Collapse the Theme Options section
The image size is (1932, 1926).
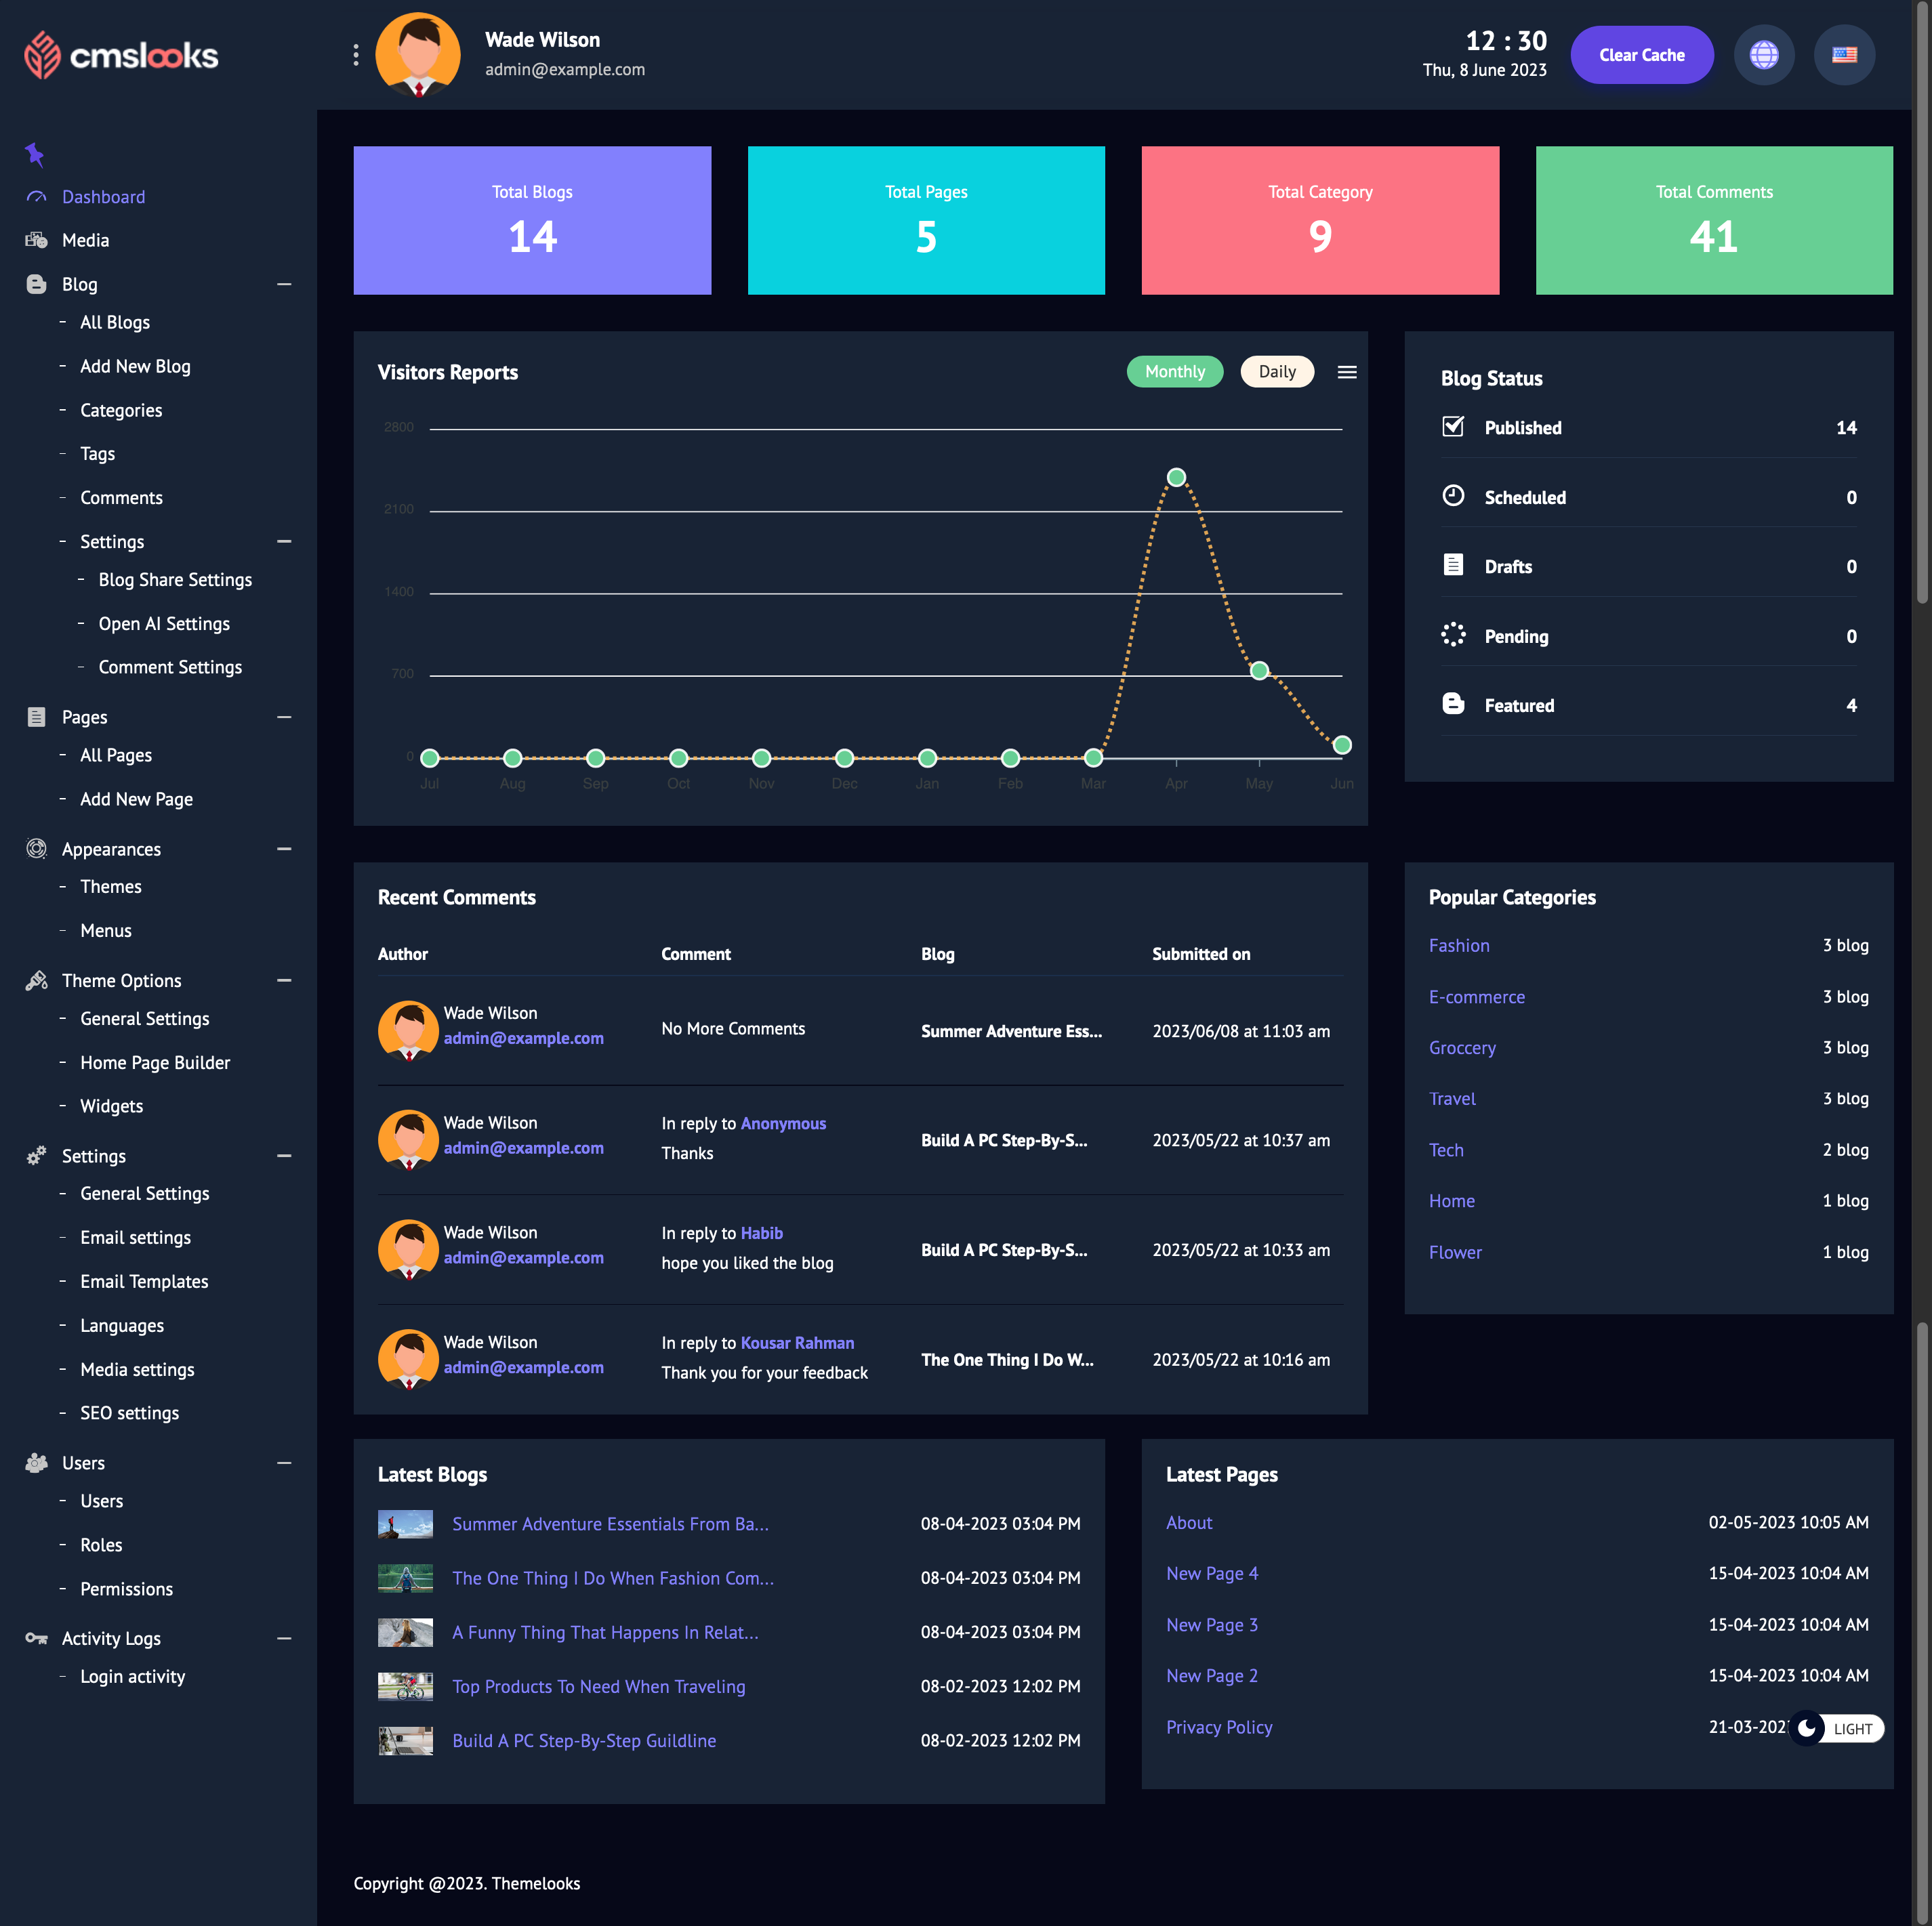(x=284, y=980)
